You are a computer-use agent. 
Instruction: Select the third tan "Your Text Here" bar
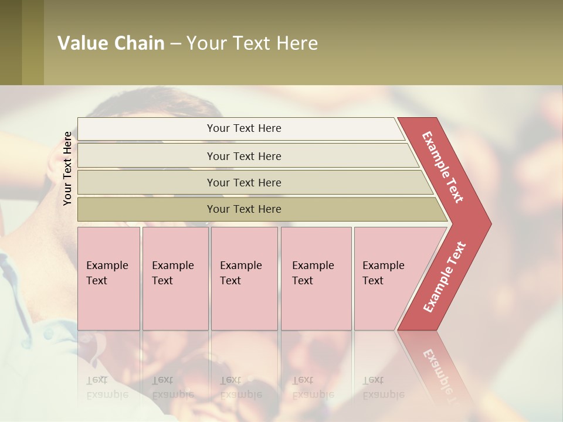point(243,182)
